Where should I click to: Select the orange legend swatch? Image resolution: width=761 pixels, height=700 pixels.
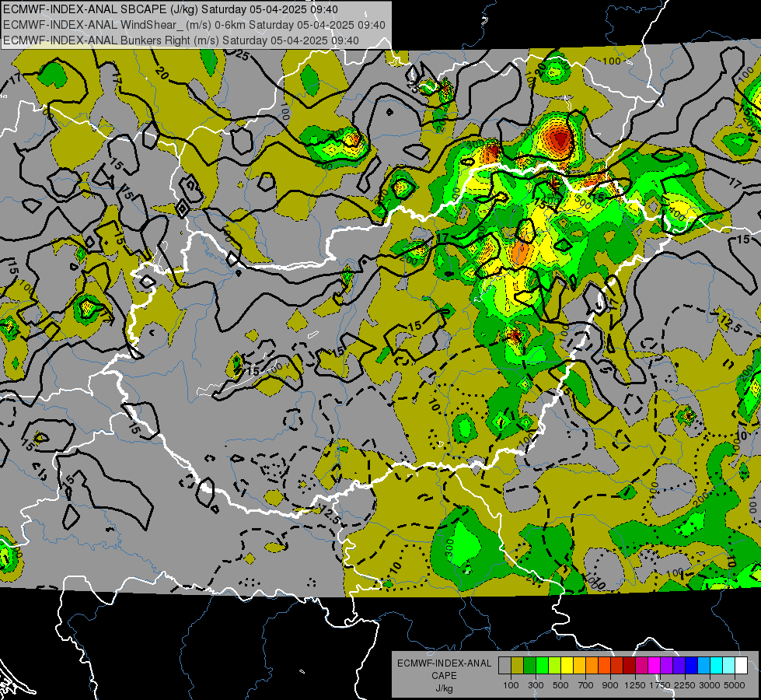click(592, 665)
